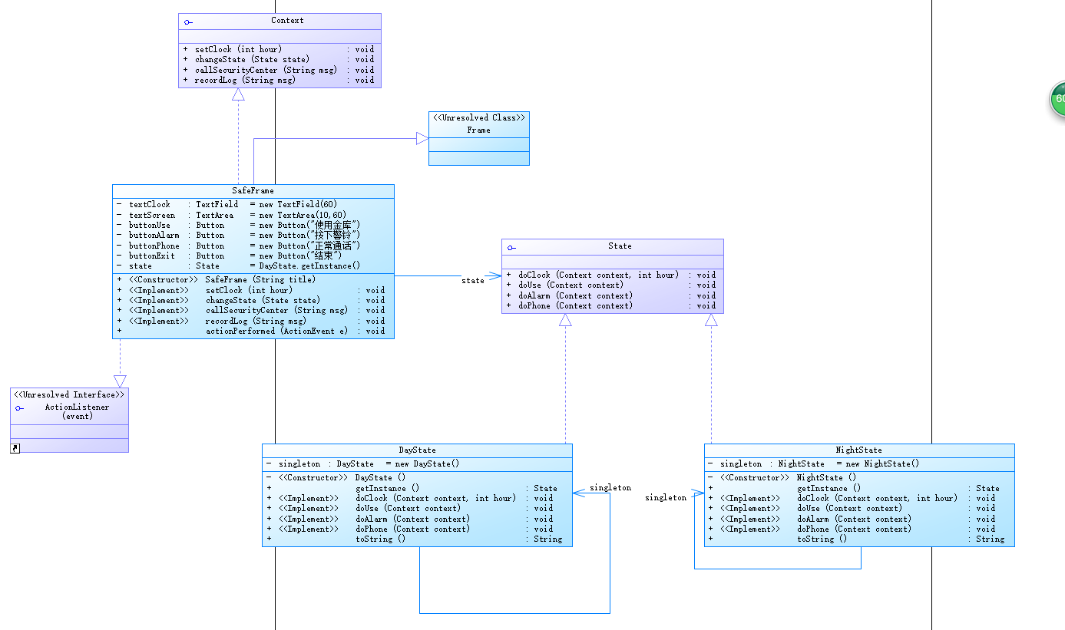The width and height of the screenshot is (1065, 630).
Task: Click doPhone operation in State interface
Action: point(611,305)
